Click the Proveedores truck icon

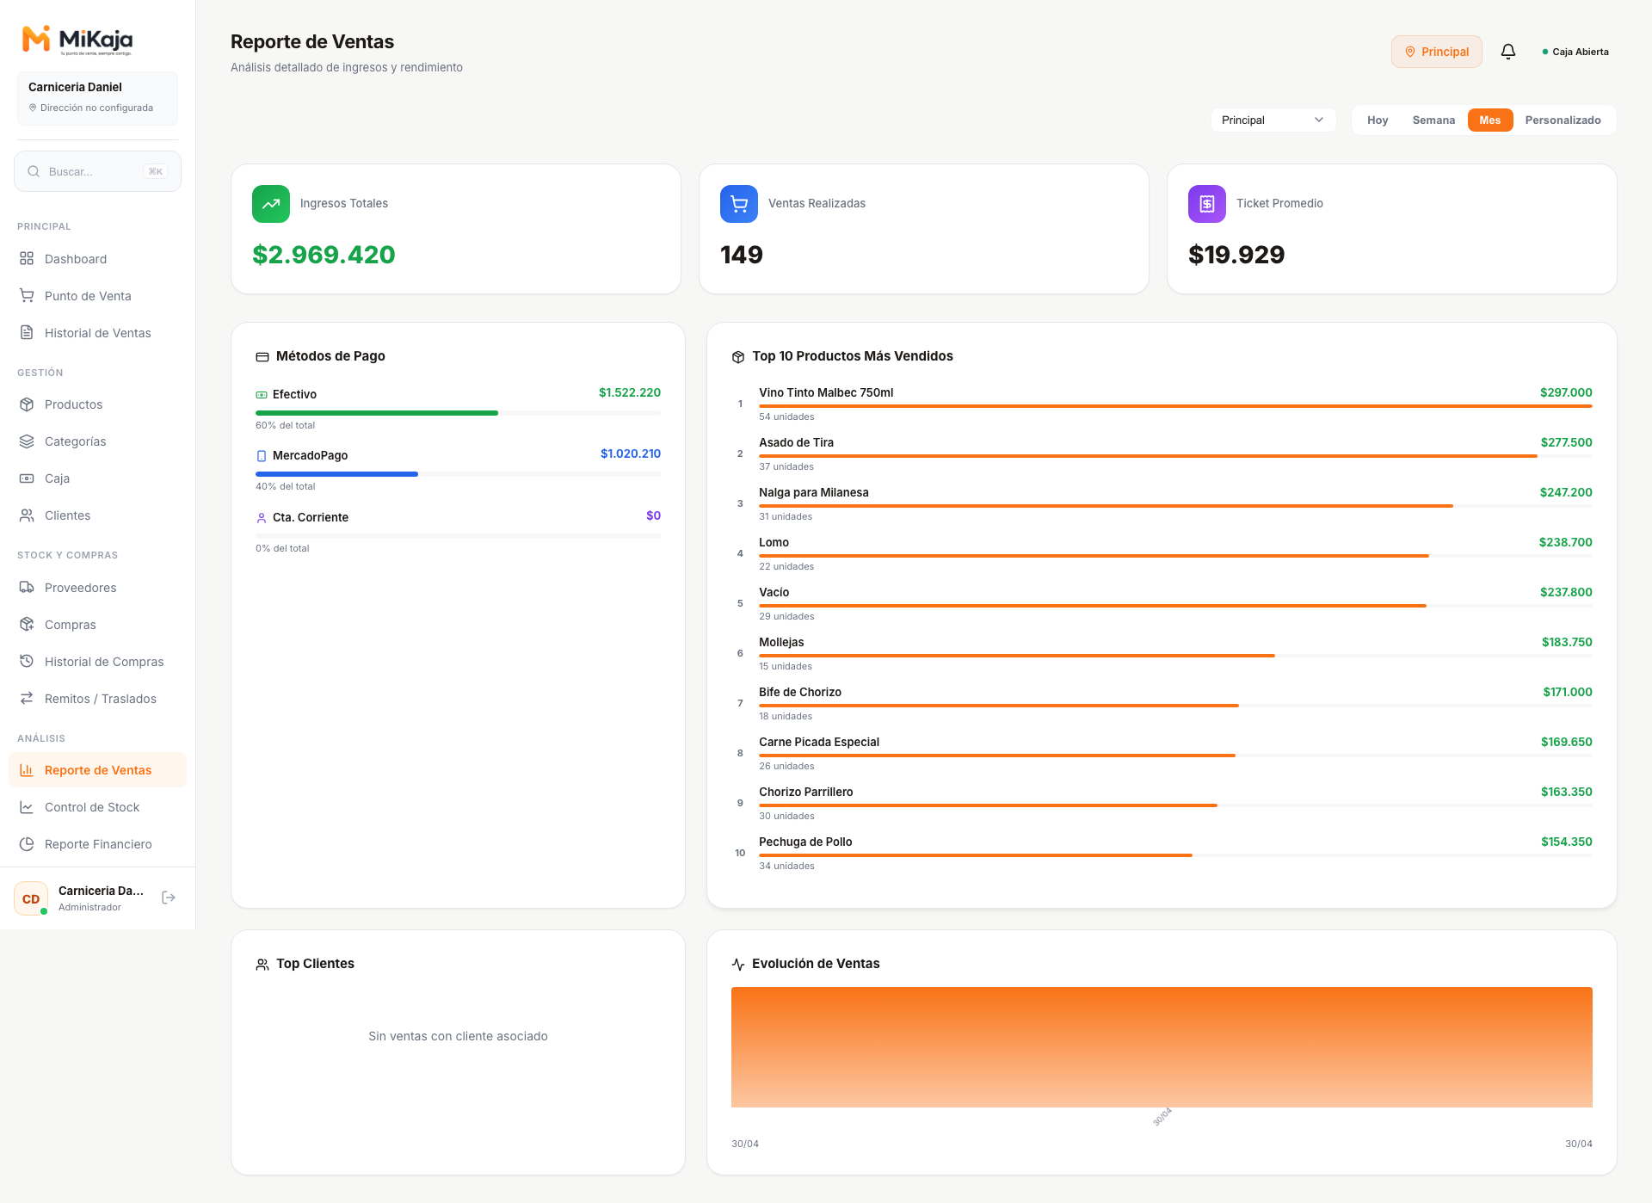(x=27, y=587)
